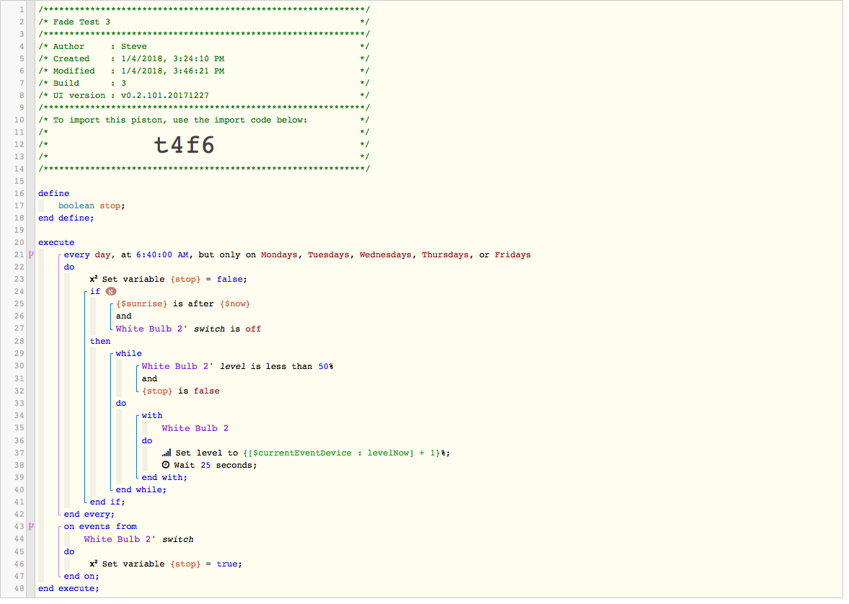Click the Author Steve comment line

(x=204, y=47)
